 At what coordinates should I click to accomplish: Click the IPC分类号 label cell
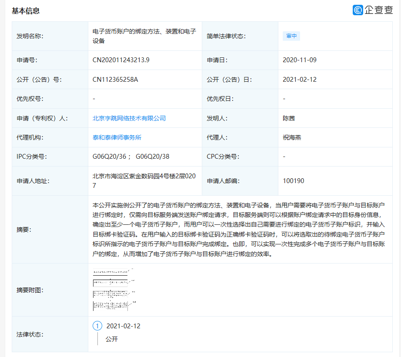tap(50, 157)
